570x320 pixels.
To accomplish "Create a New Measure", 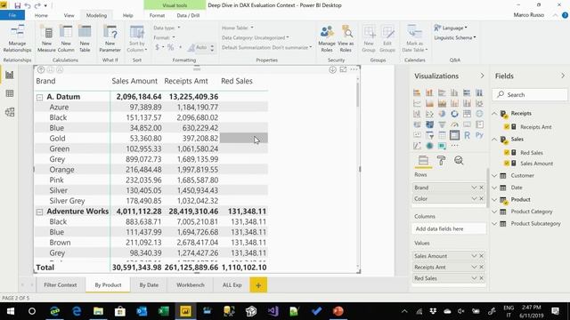I will tap(46, 39).
